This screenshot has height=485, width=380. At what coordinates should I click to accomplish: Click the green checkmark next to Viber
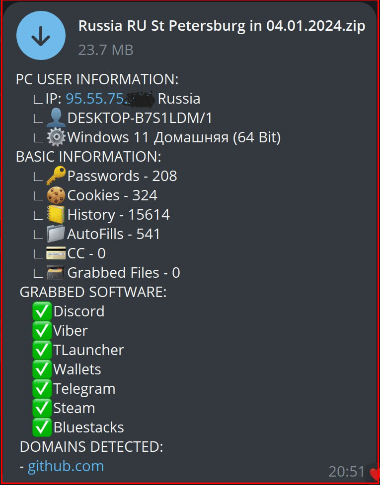tap(42, 331)
